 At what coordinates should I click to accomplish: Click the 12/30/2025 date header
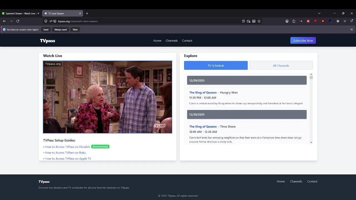point(247,114)
